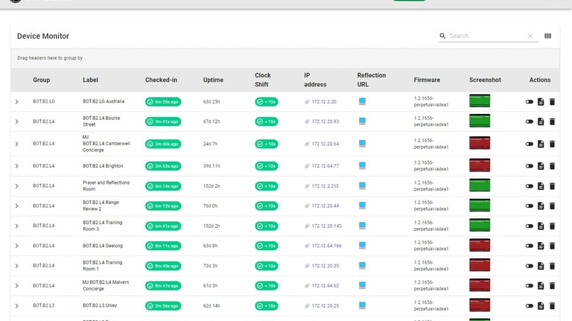Click into the Search input field
This screenshot has height=321, width=572.
pyautogui.click(x=487, y=36)
